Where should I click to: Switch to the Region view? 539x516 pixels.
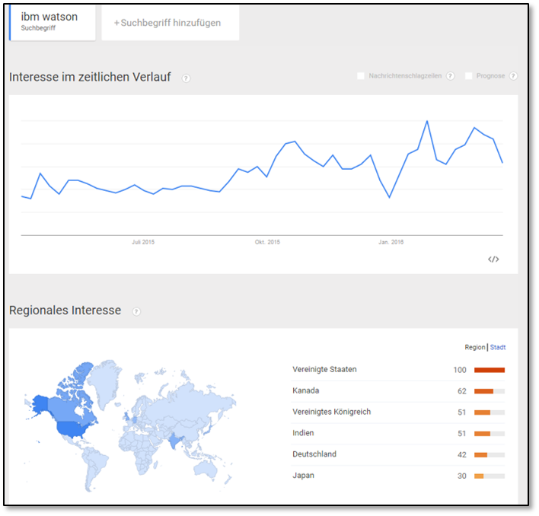[475, 347]
